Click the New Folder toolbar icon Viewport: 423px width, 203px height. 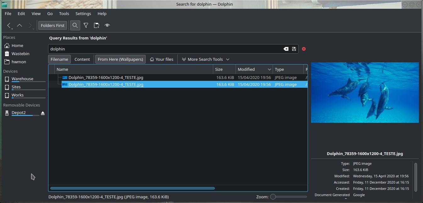97,25
